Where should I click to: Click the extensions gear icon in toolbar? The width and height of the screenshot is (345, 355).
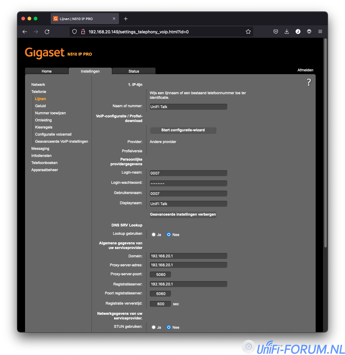(309, 32)
